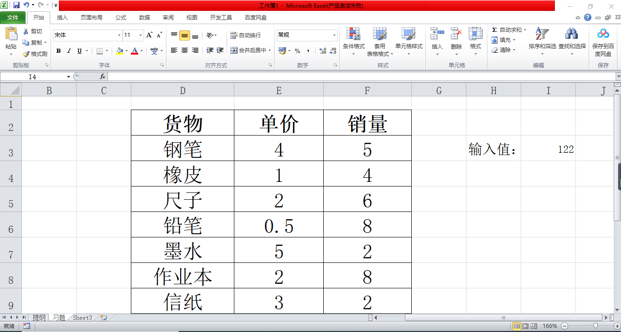
Task: Click the formula bar input area
Action: [x=362, y=77]
